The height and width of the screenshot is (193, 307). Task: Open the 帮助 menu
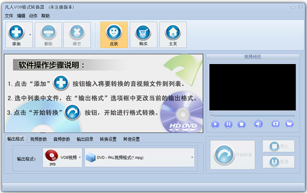click(45, 16)
